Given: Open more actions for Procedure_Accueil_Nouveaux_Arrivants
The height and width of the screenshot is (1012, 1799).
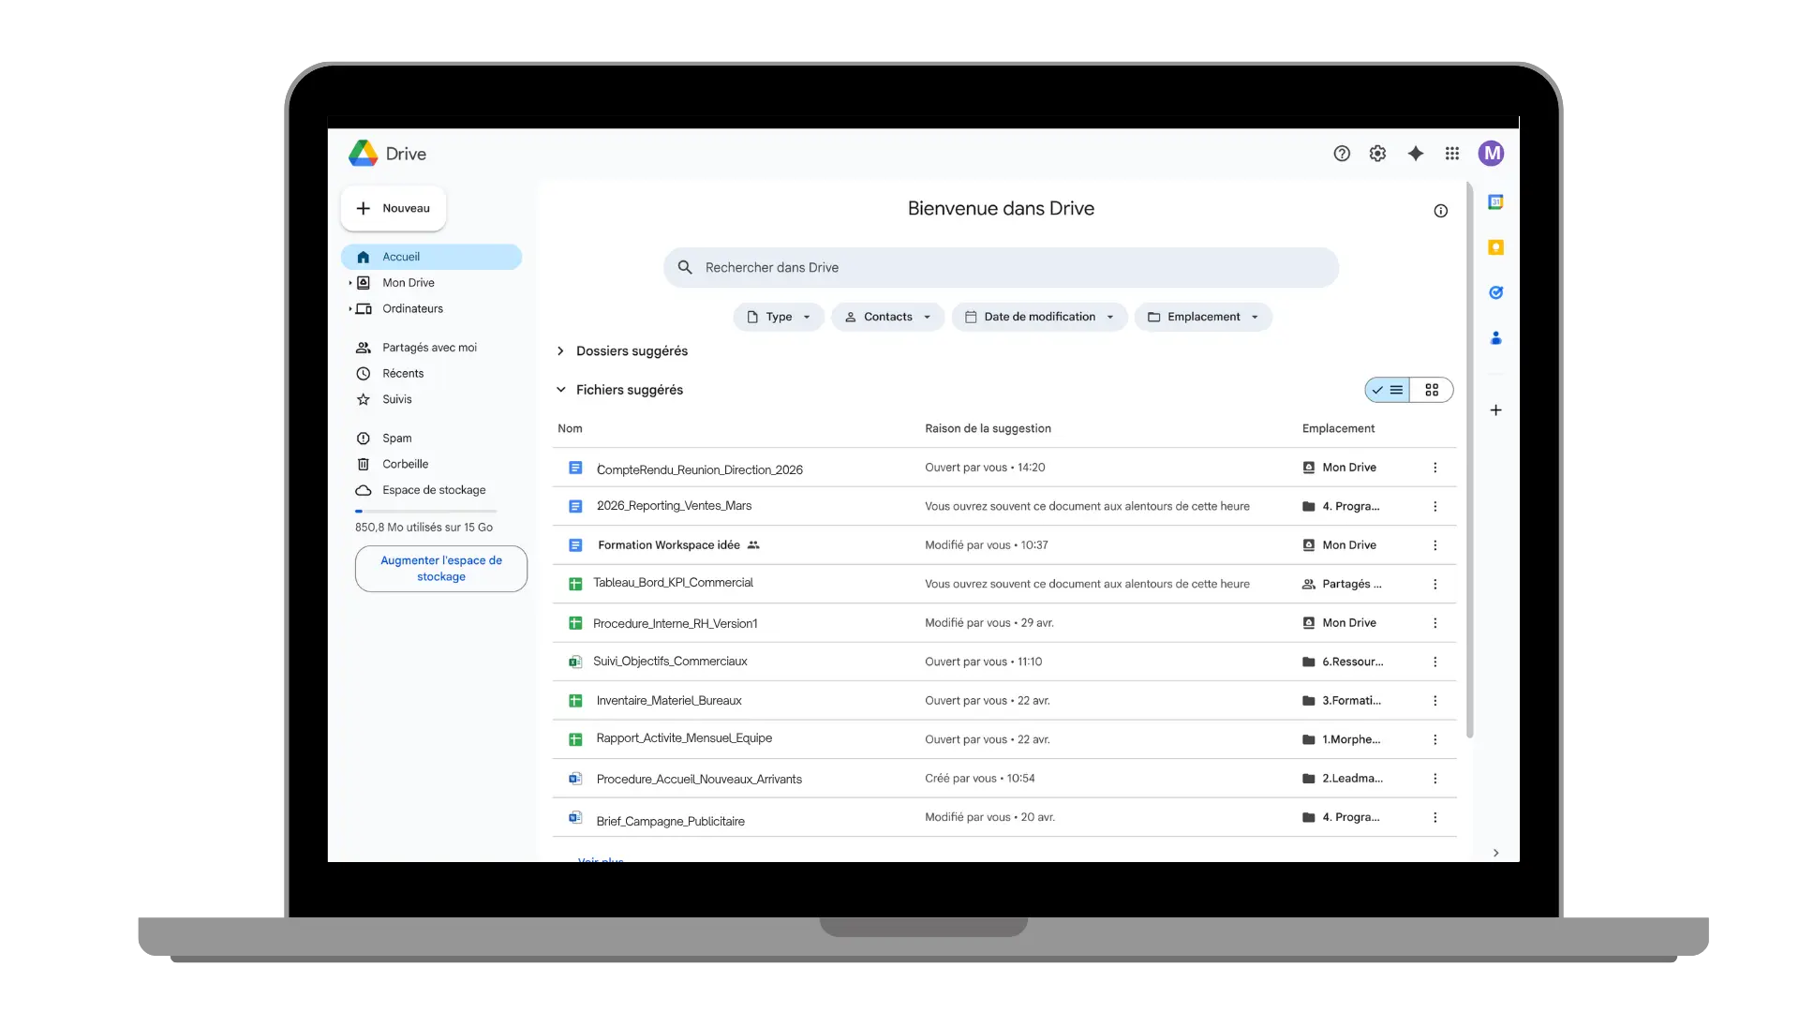Looking at the screenshot, I should tap(1435, 779).
